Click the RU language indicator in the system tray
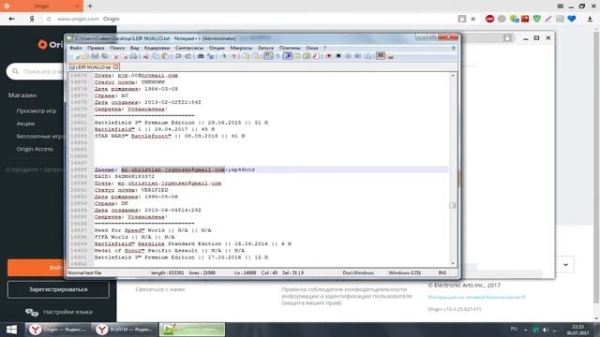Screen dimensions: 600x337 (514, 329)
